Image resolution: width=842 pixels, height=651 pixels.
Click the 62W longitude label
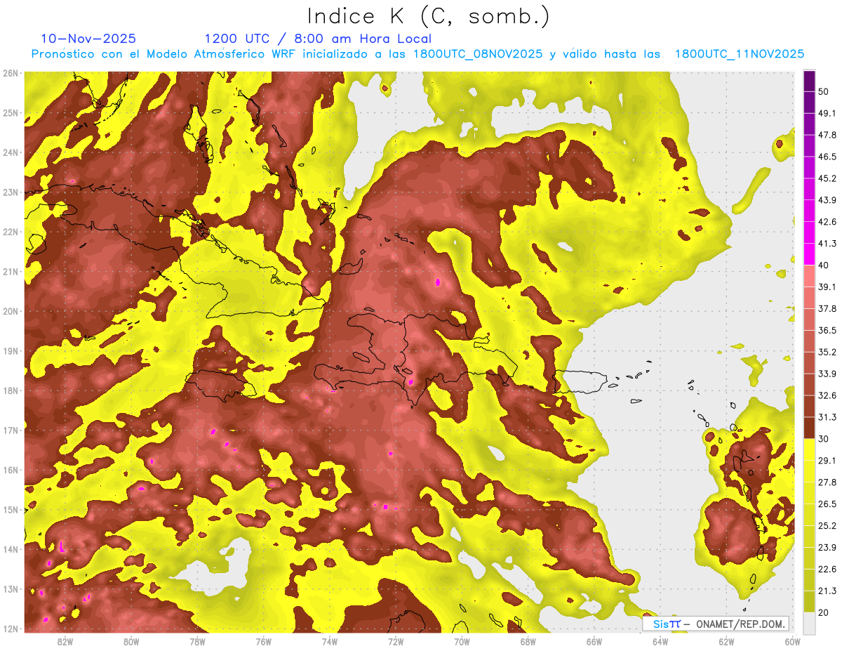tap(726, 641)
